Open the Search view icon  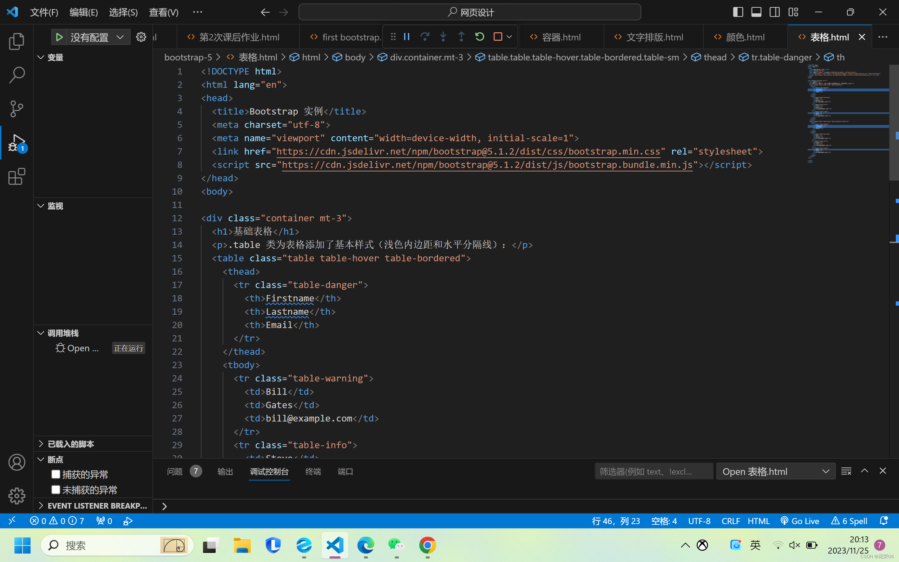[17, 75]
